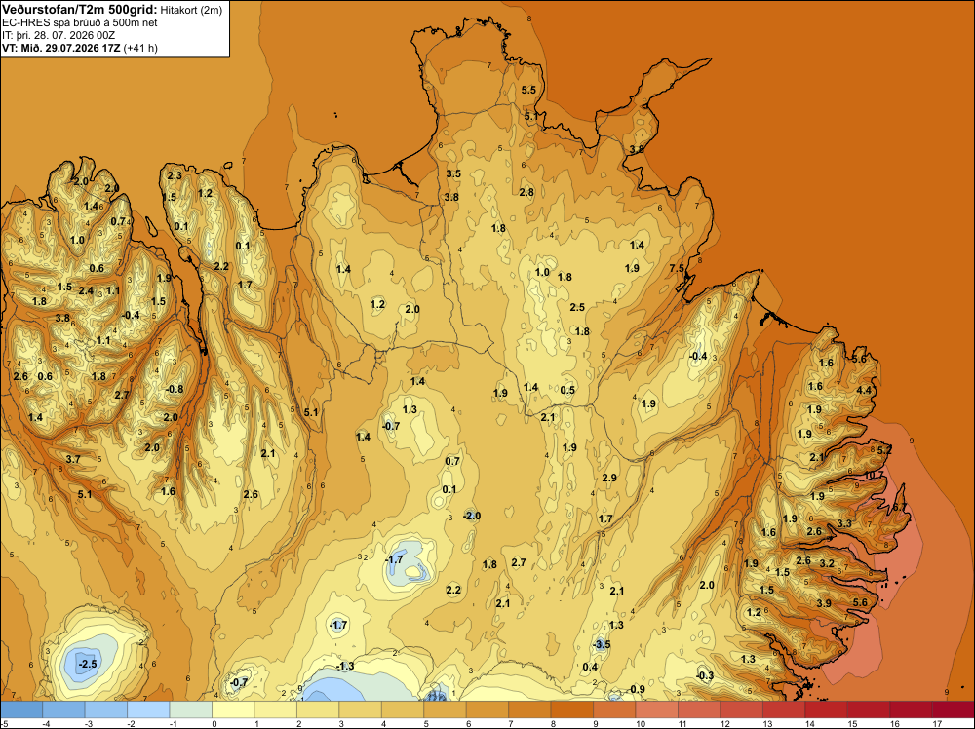
Task: Pick the legend swatch between 0 and 1
Action: [233, 710]
